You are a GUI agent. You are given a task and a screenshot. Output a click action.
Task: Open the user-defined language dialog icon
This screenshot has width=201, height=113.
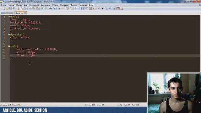tap(87, 8)
